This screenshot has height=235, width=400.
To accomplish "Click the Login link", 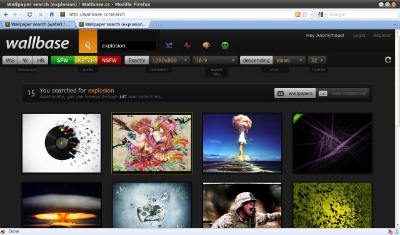I will (359, 35).
